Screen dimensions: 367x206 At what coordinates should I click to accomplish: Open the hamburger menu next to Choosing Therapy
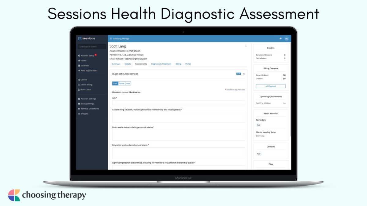click(111, 38)
